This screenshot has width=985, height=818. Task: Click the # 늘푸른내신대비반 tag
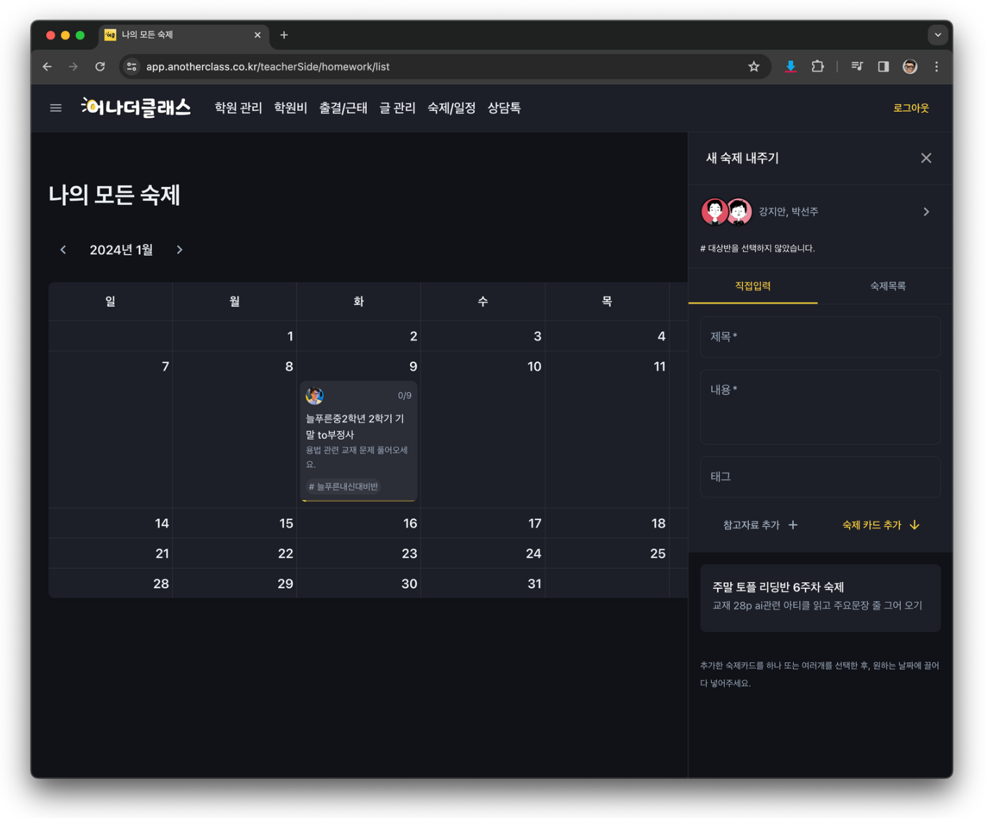(x=343, y=486)
